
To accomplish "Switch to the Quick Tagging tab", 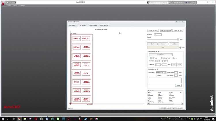I will 93,26.
